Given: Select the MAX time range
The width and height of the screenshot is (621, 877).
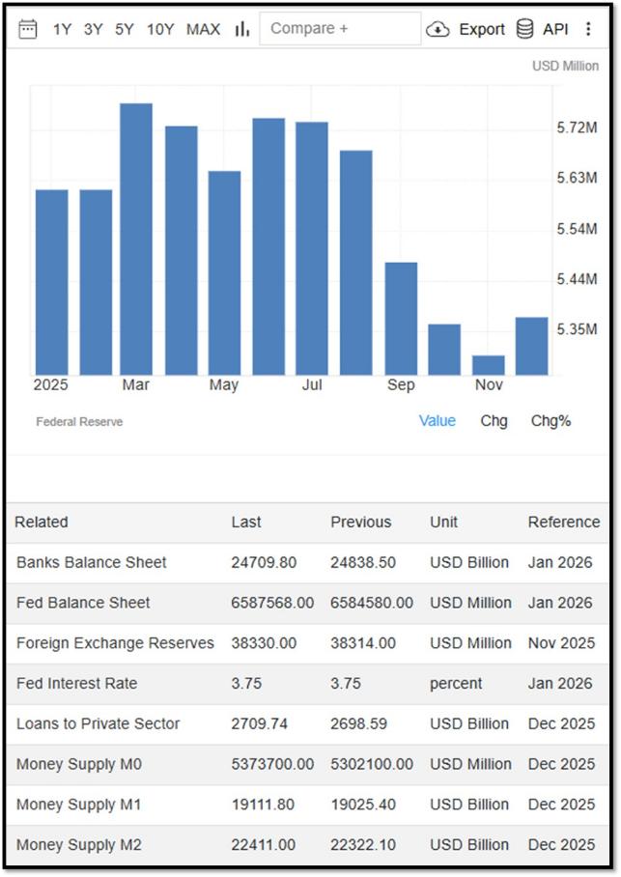Looking at the screenshot, I should pyautogui.click(x=203, y=29).
